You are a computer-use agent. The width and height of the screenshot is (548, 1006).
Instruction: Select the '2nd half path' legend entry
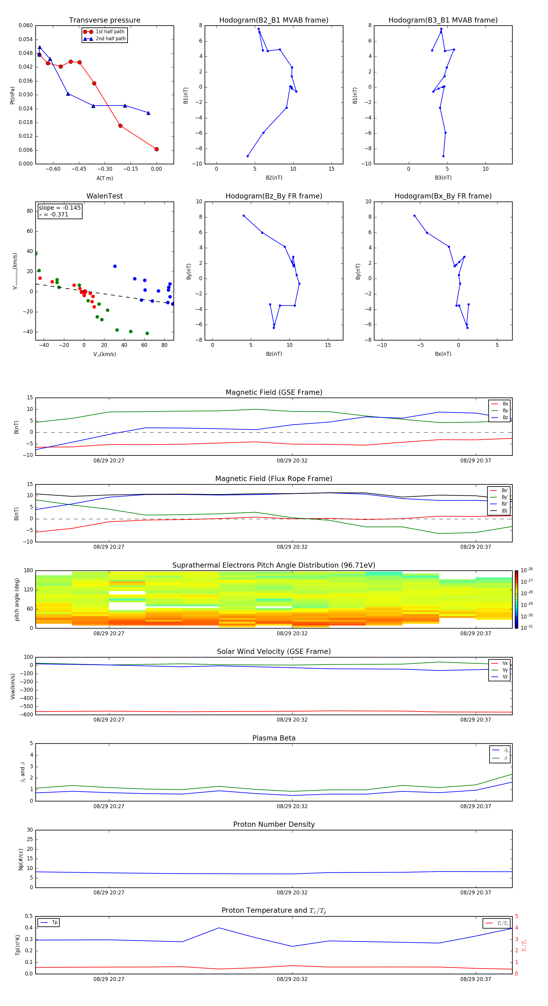tap(104, 39)
